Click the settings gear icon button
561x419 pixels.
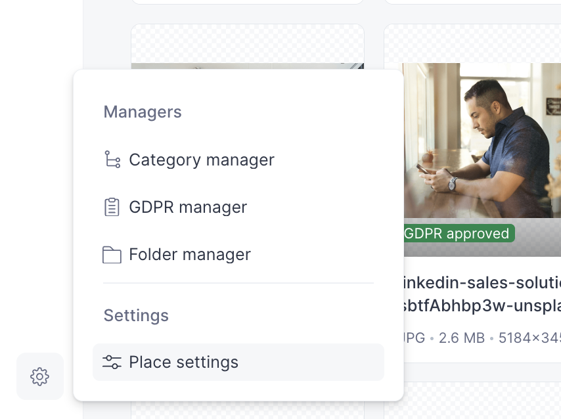[39, 376]
